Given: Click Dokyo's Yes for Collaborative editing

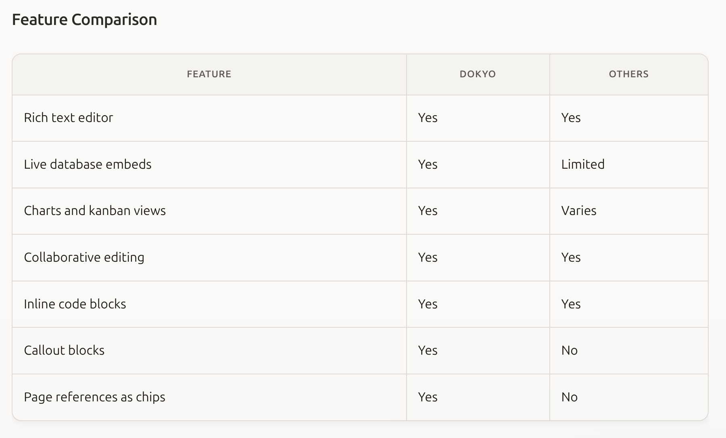Looking at the screenshot, I should (x=478, y=258).
